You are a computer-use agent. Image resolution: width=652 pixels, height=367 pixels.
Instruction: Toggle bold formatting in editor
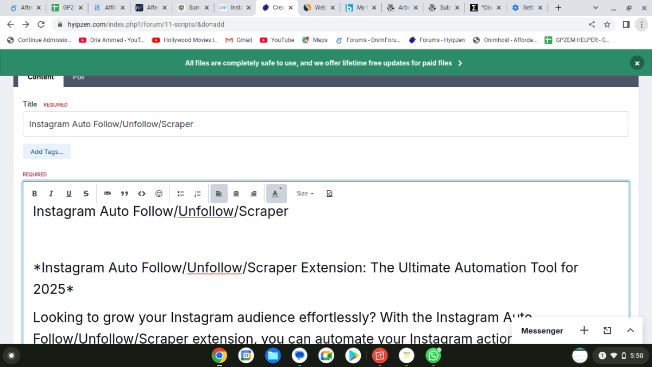tap(34, 194)
